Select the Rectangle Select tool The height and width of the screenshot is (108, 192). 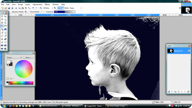(x=2, y=16)
